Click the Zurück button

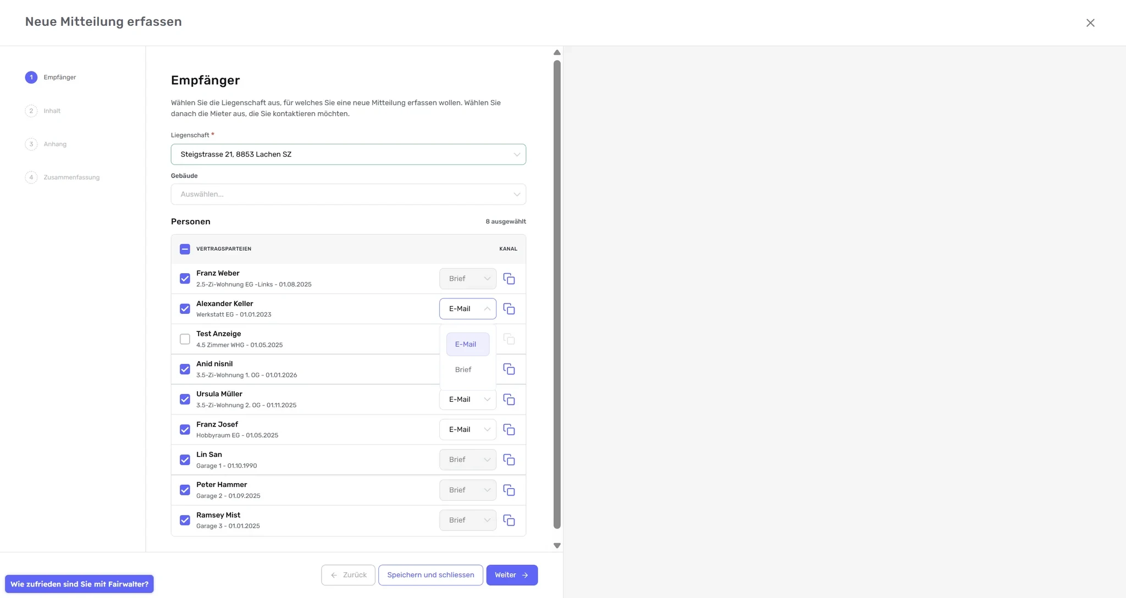click(348, 575)
